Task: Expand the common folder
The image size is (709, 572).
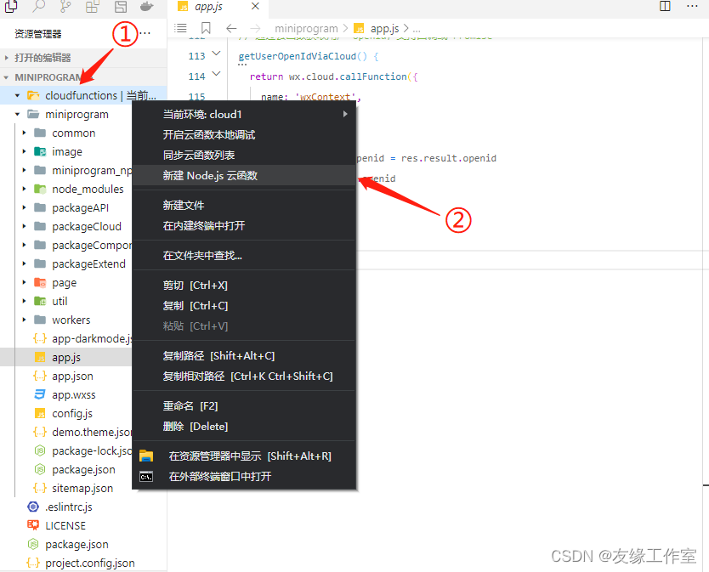Action: point(25,133)
